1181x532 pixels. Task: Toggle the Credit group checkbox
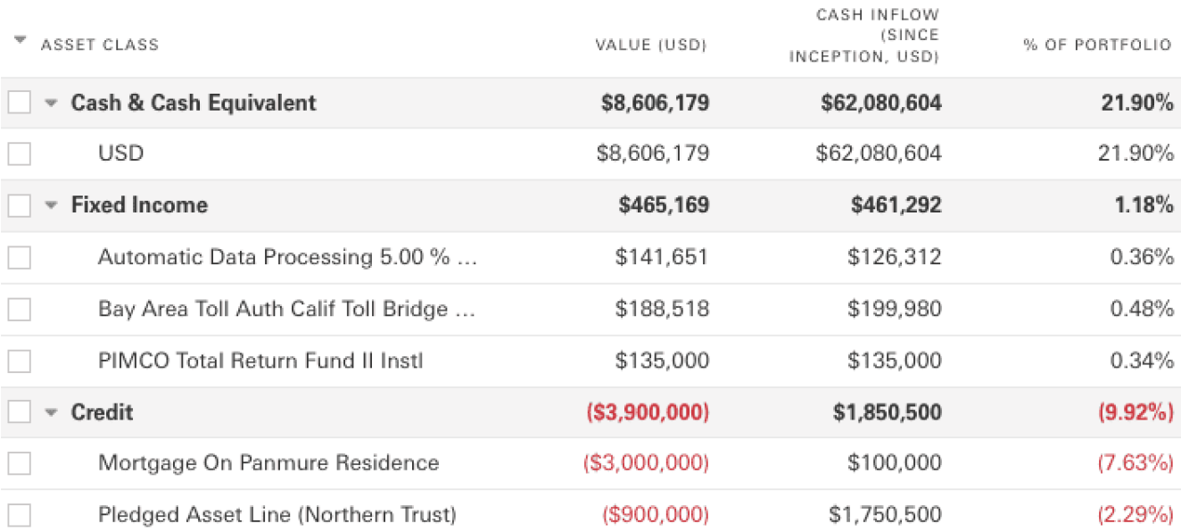point(19,412)
